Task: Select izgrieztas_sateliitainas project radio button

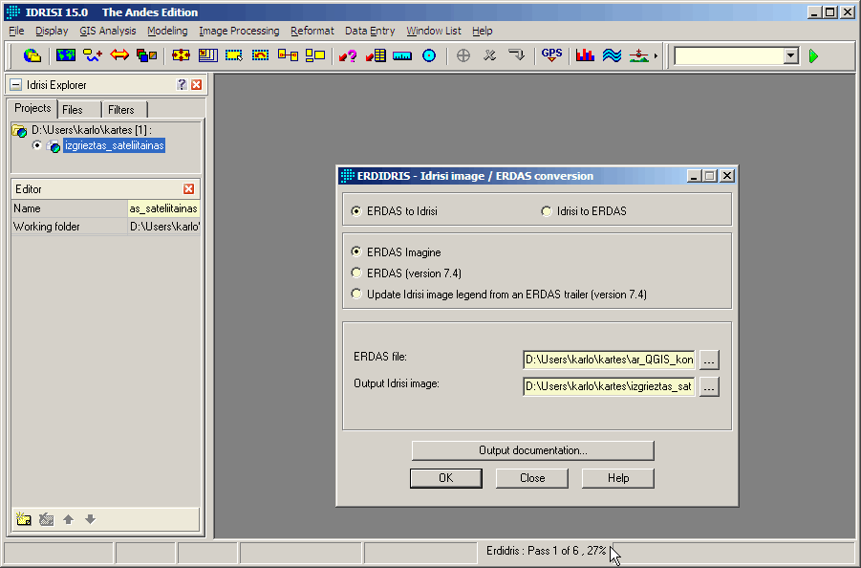Action: (x=36, y=145)
